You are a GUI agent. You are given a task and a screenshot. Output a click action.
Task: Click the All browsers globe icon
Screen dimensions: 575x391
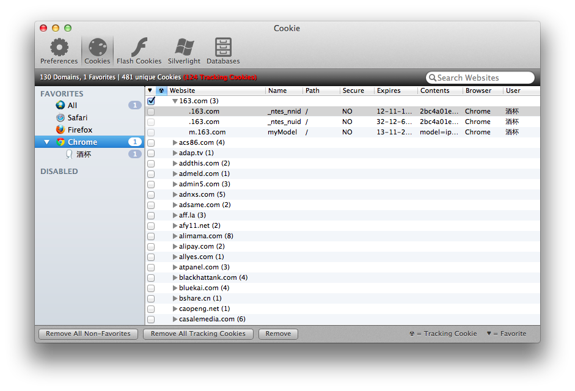(x=60, y=105)
